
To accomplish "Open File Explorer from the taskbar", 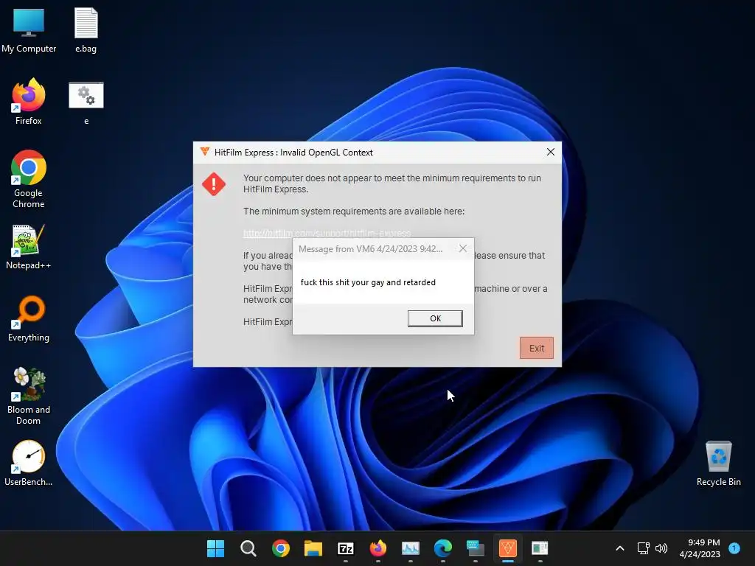I will (313, 548).
